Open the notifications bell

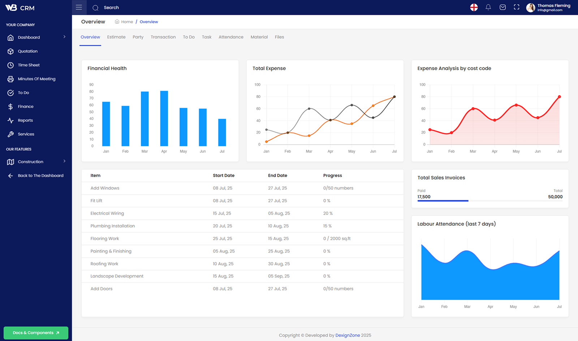[x=488, y=7]
